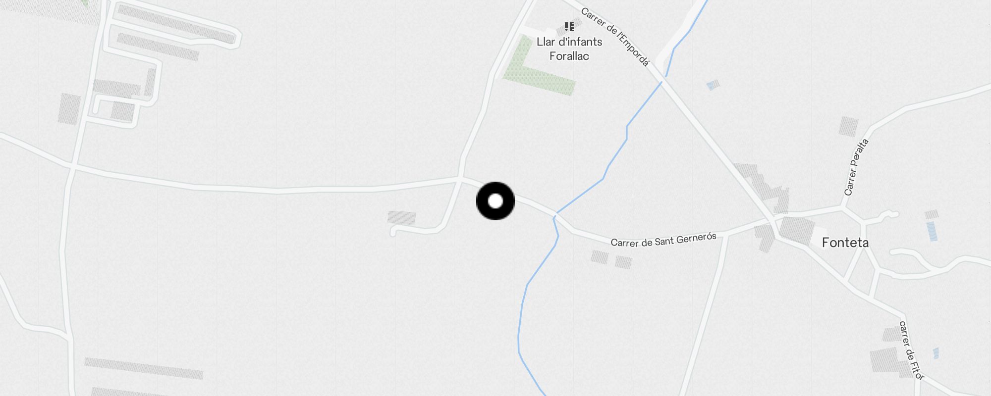
Task: Select the small blue pond east of Carrer de l'Empordà
Action: [713, 85]
